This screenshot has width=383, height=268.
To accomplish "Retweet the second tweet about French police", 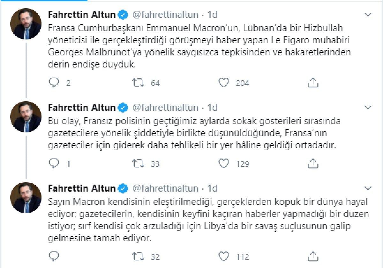I will click(x=139, y=164).
